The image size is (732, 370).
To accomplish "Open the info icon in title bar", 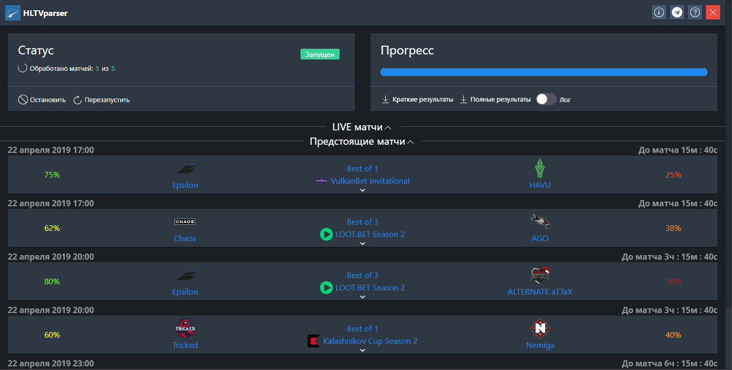I will 659,12.
